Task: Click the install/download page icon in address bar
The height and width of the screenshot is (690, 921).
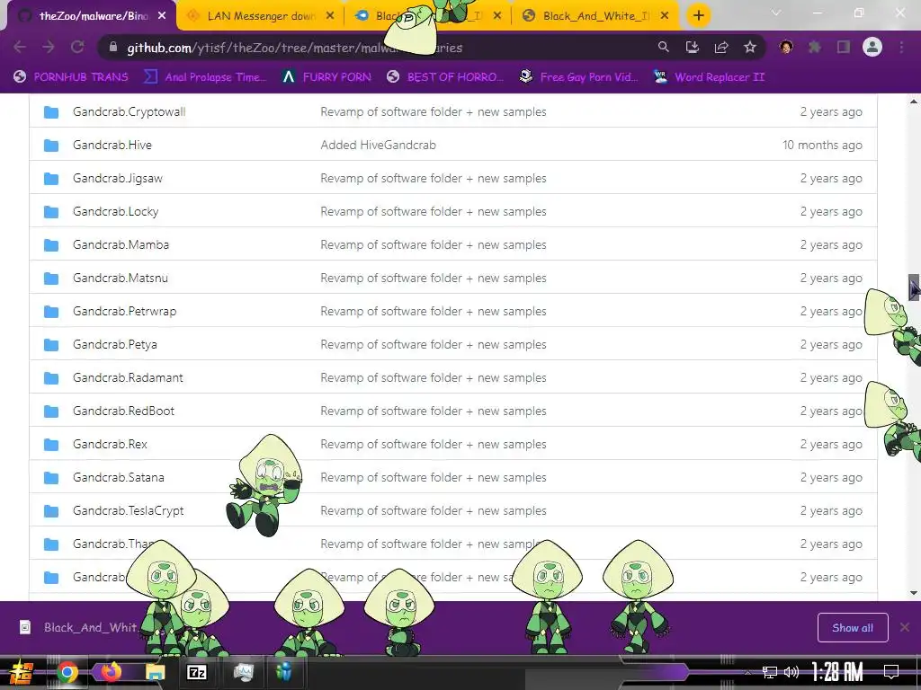Action: click(692, 47)
